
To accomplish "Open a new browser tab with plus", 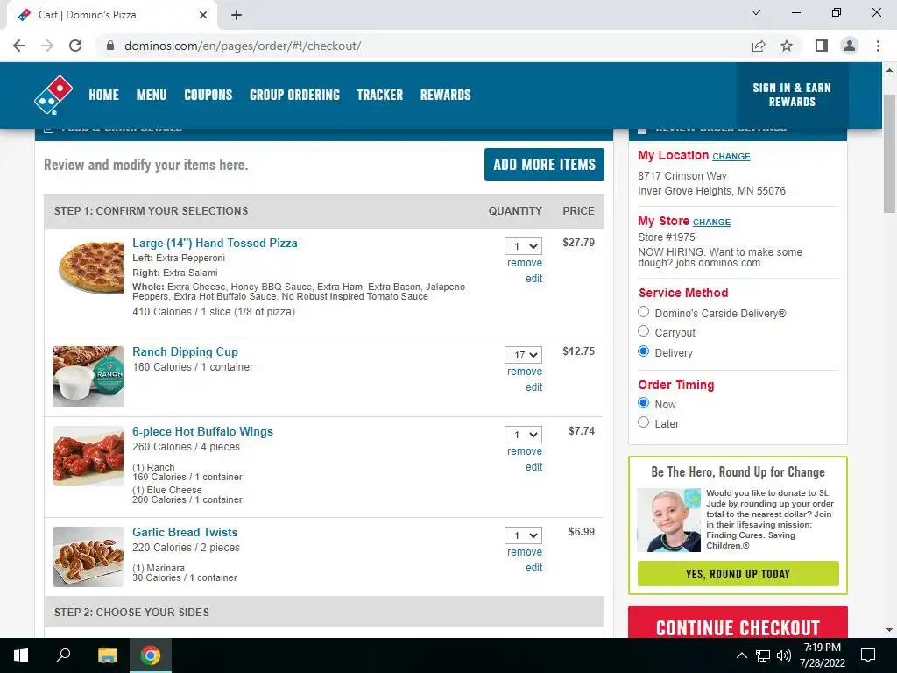I will pyautogui.click(x=237, y=15).
